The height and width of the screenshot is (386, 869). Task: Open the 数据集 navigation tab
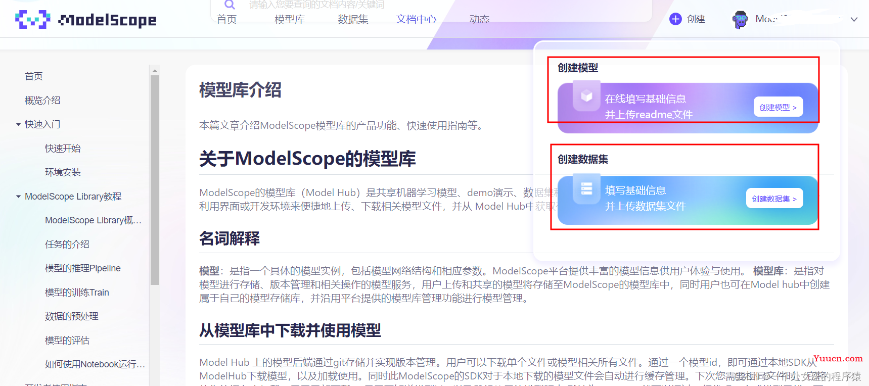353,19
